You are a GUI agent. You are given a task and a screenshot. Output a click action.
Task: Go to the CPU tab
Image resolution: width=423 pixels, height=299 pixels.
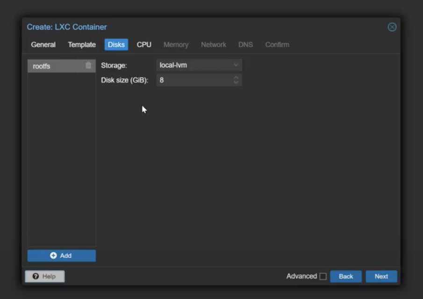(144, 45)
